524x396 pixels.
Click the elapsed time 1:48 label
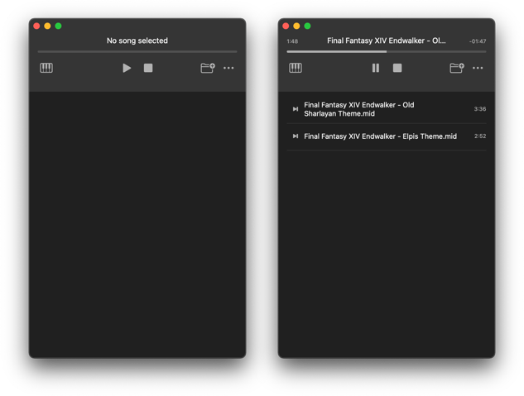pyautogui.click(x=292, y=41)
